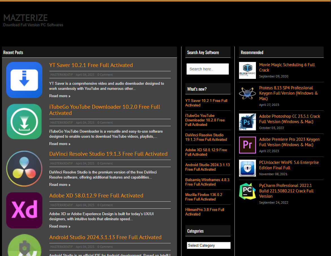Click April 04, 2025 date on YT Saver post

(85, 75)
